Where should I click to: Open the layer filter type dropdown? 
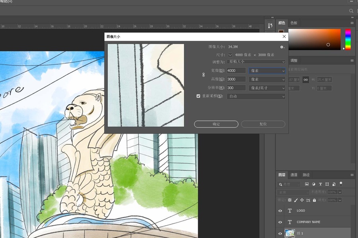coord(289,184)
